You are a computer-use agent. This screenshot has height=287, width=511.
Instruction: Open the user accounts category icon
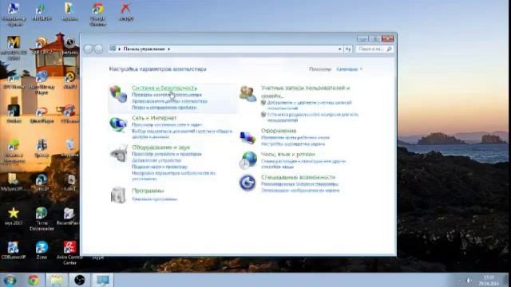pyautogui.click(x=248, y=94)
